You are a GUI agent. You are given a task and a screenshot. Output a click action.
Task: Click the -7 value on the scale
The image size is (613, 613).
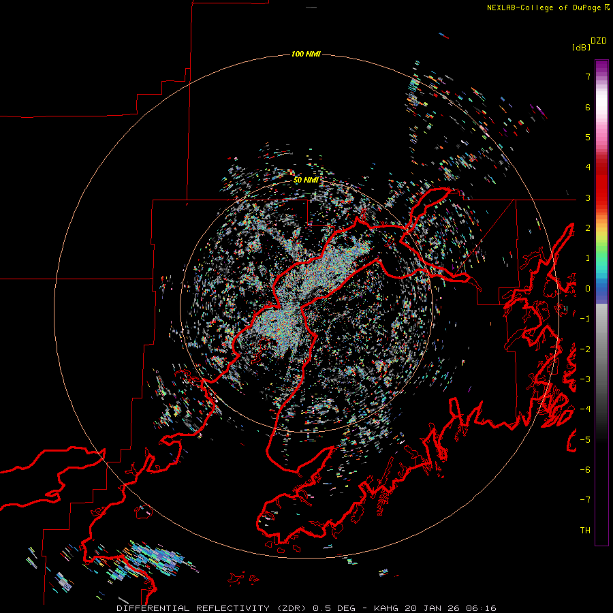point(585,500)
